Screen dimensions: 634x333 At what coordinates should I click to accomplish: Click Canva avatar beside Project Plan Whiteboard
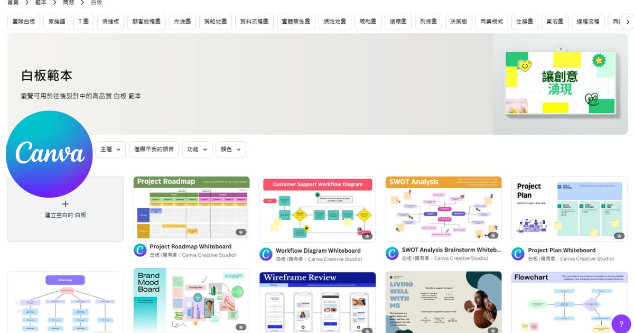click(518, 254)
